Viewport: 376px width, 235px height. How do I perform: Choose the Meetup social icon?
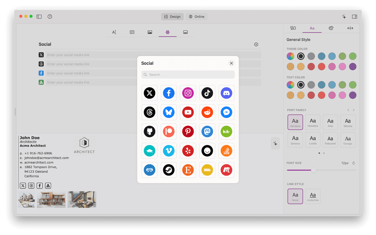[226, 170]
